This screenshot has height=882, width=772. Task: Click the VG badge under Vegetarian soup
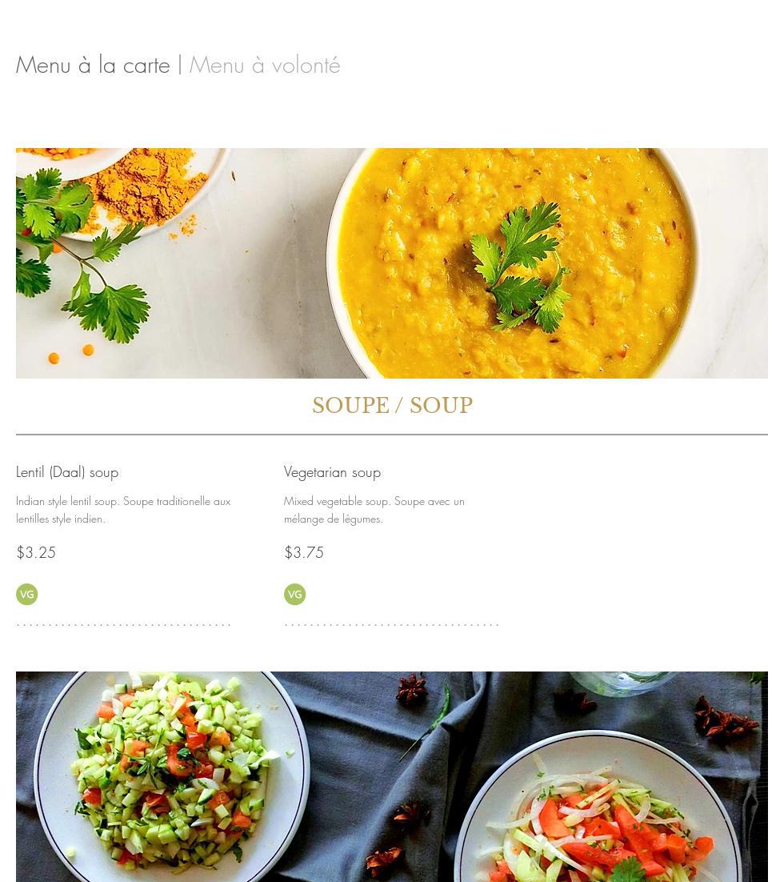click(294, 594)
